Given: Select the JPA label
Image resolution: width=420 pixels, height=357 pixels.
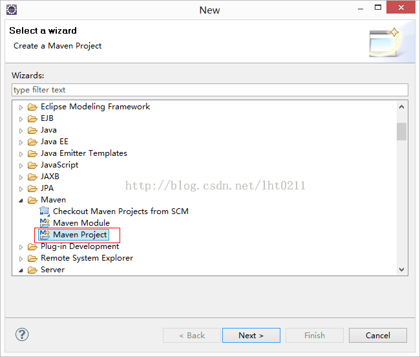Looking at the screenshot, I should coord(47,188).
